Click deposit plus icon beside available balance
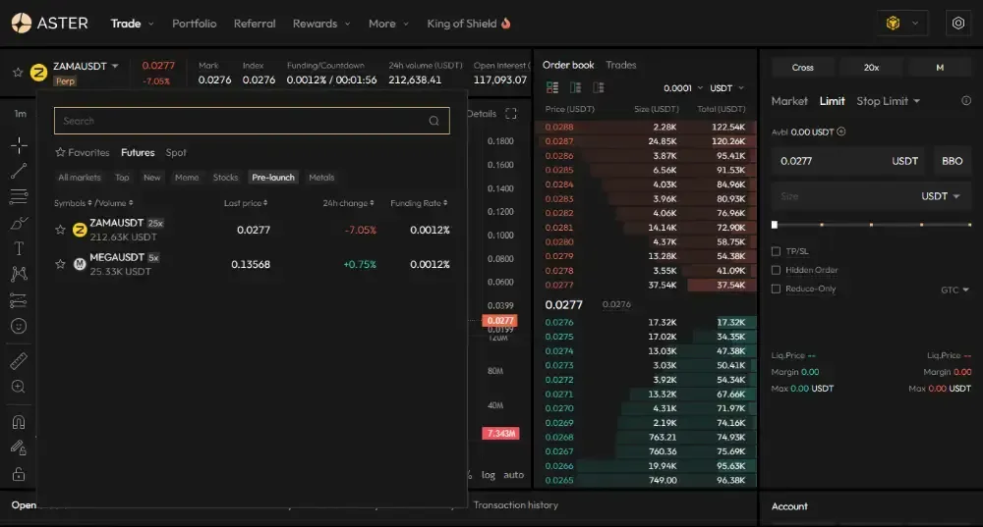The width and height of the screenshot is (983, 527). (x=841, y=132)
